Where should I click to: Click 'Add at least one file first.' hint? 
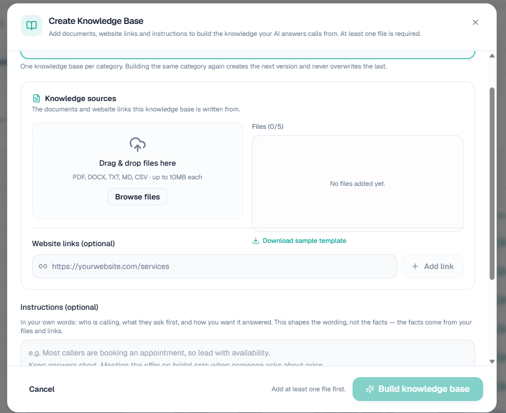(x=308, y=389)
